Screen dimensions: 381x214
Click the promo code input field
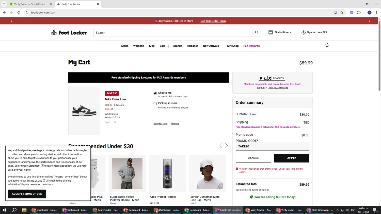coord(272,146)
